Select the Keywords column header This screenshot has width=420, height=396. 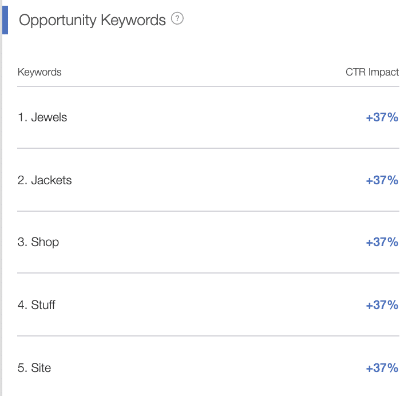tap(39, 72)
